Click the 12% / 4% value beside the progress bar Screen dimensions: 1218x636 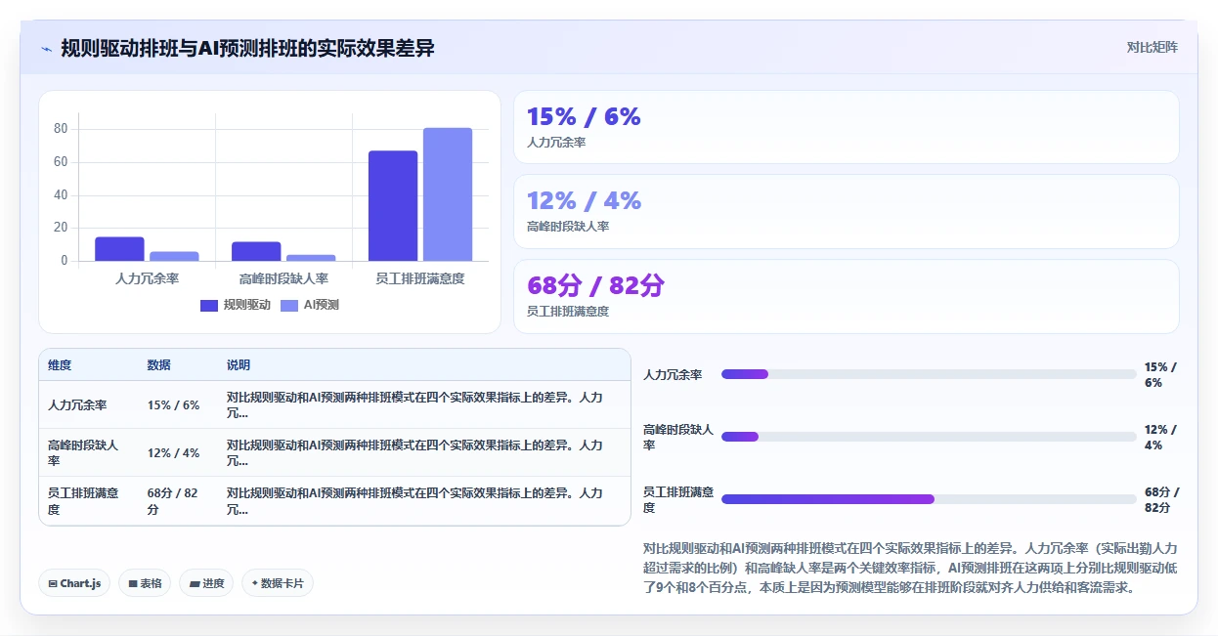coord(1161,437)
